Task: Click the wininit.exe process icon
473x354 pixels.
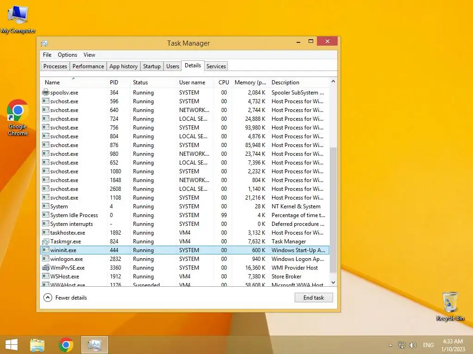Action: pos(46,250)
